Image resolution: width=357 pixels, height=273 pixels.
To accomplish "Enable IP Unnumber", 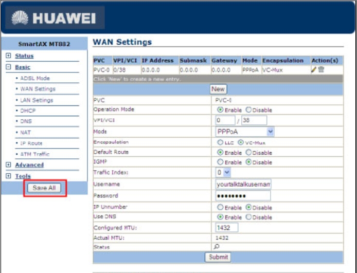I will coord(220,207).
